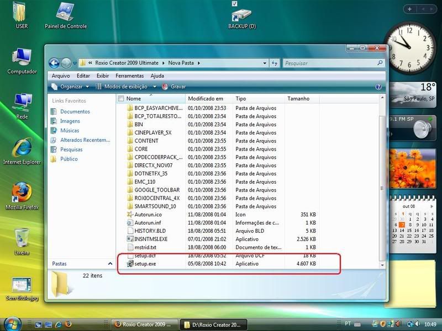Open Imagens favorite link
Image resolution: width=442 pixels, height=331 pixels.
70,121
